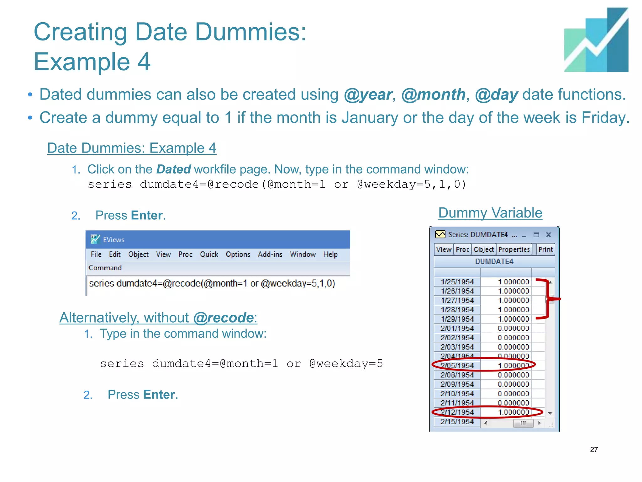Select the 2/08/1954 date row
642x482 pixels.
[457, 375]
